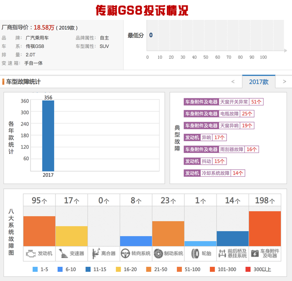Click the clutch (离合器) pedal icon

(x=96, y=253)
